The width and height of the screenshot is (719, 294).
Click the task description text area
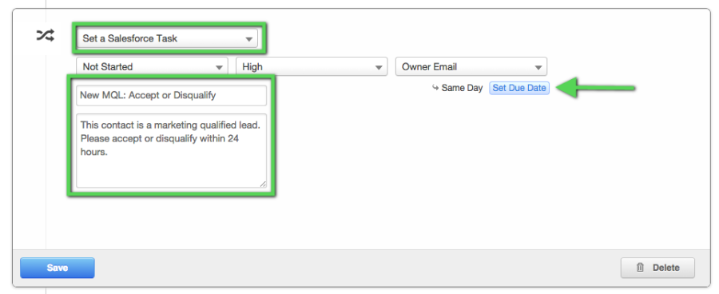(x=171, y=151)
